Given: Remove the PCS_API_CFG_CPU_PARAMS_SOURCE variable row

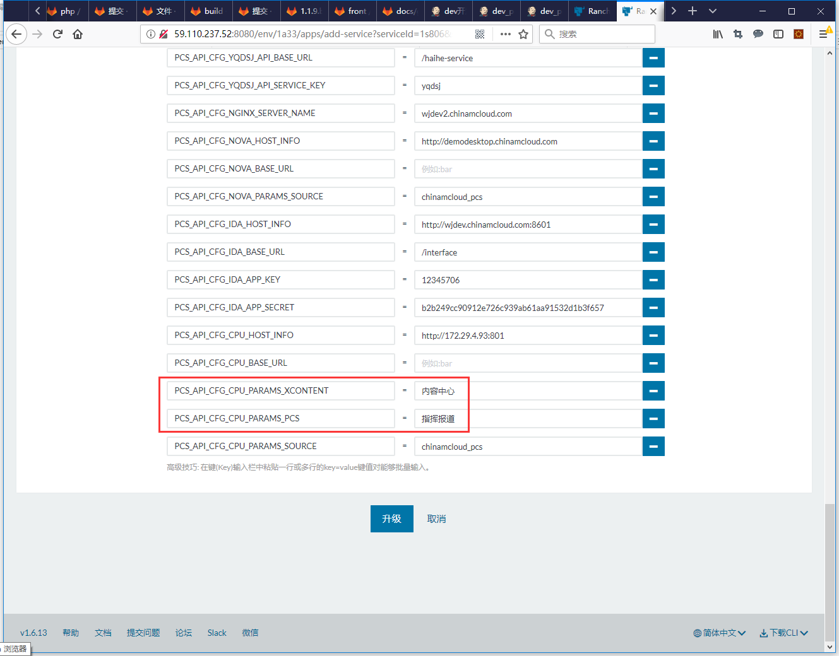Looking at the screenshot, I should pyautogui.click(x=653, y=447).
